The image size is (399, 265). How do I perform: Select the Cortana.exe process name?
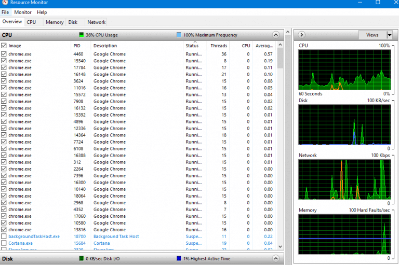21,243
